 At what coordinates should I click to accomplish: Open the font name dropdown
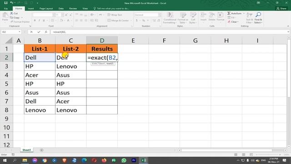[54, 15]
